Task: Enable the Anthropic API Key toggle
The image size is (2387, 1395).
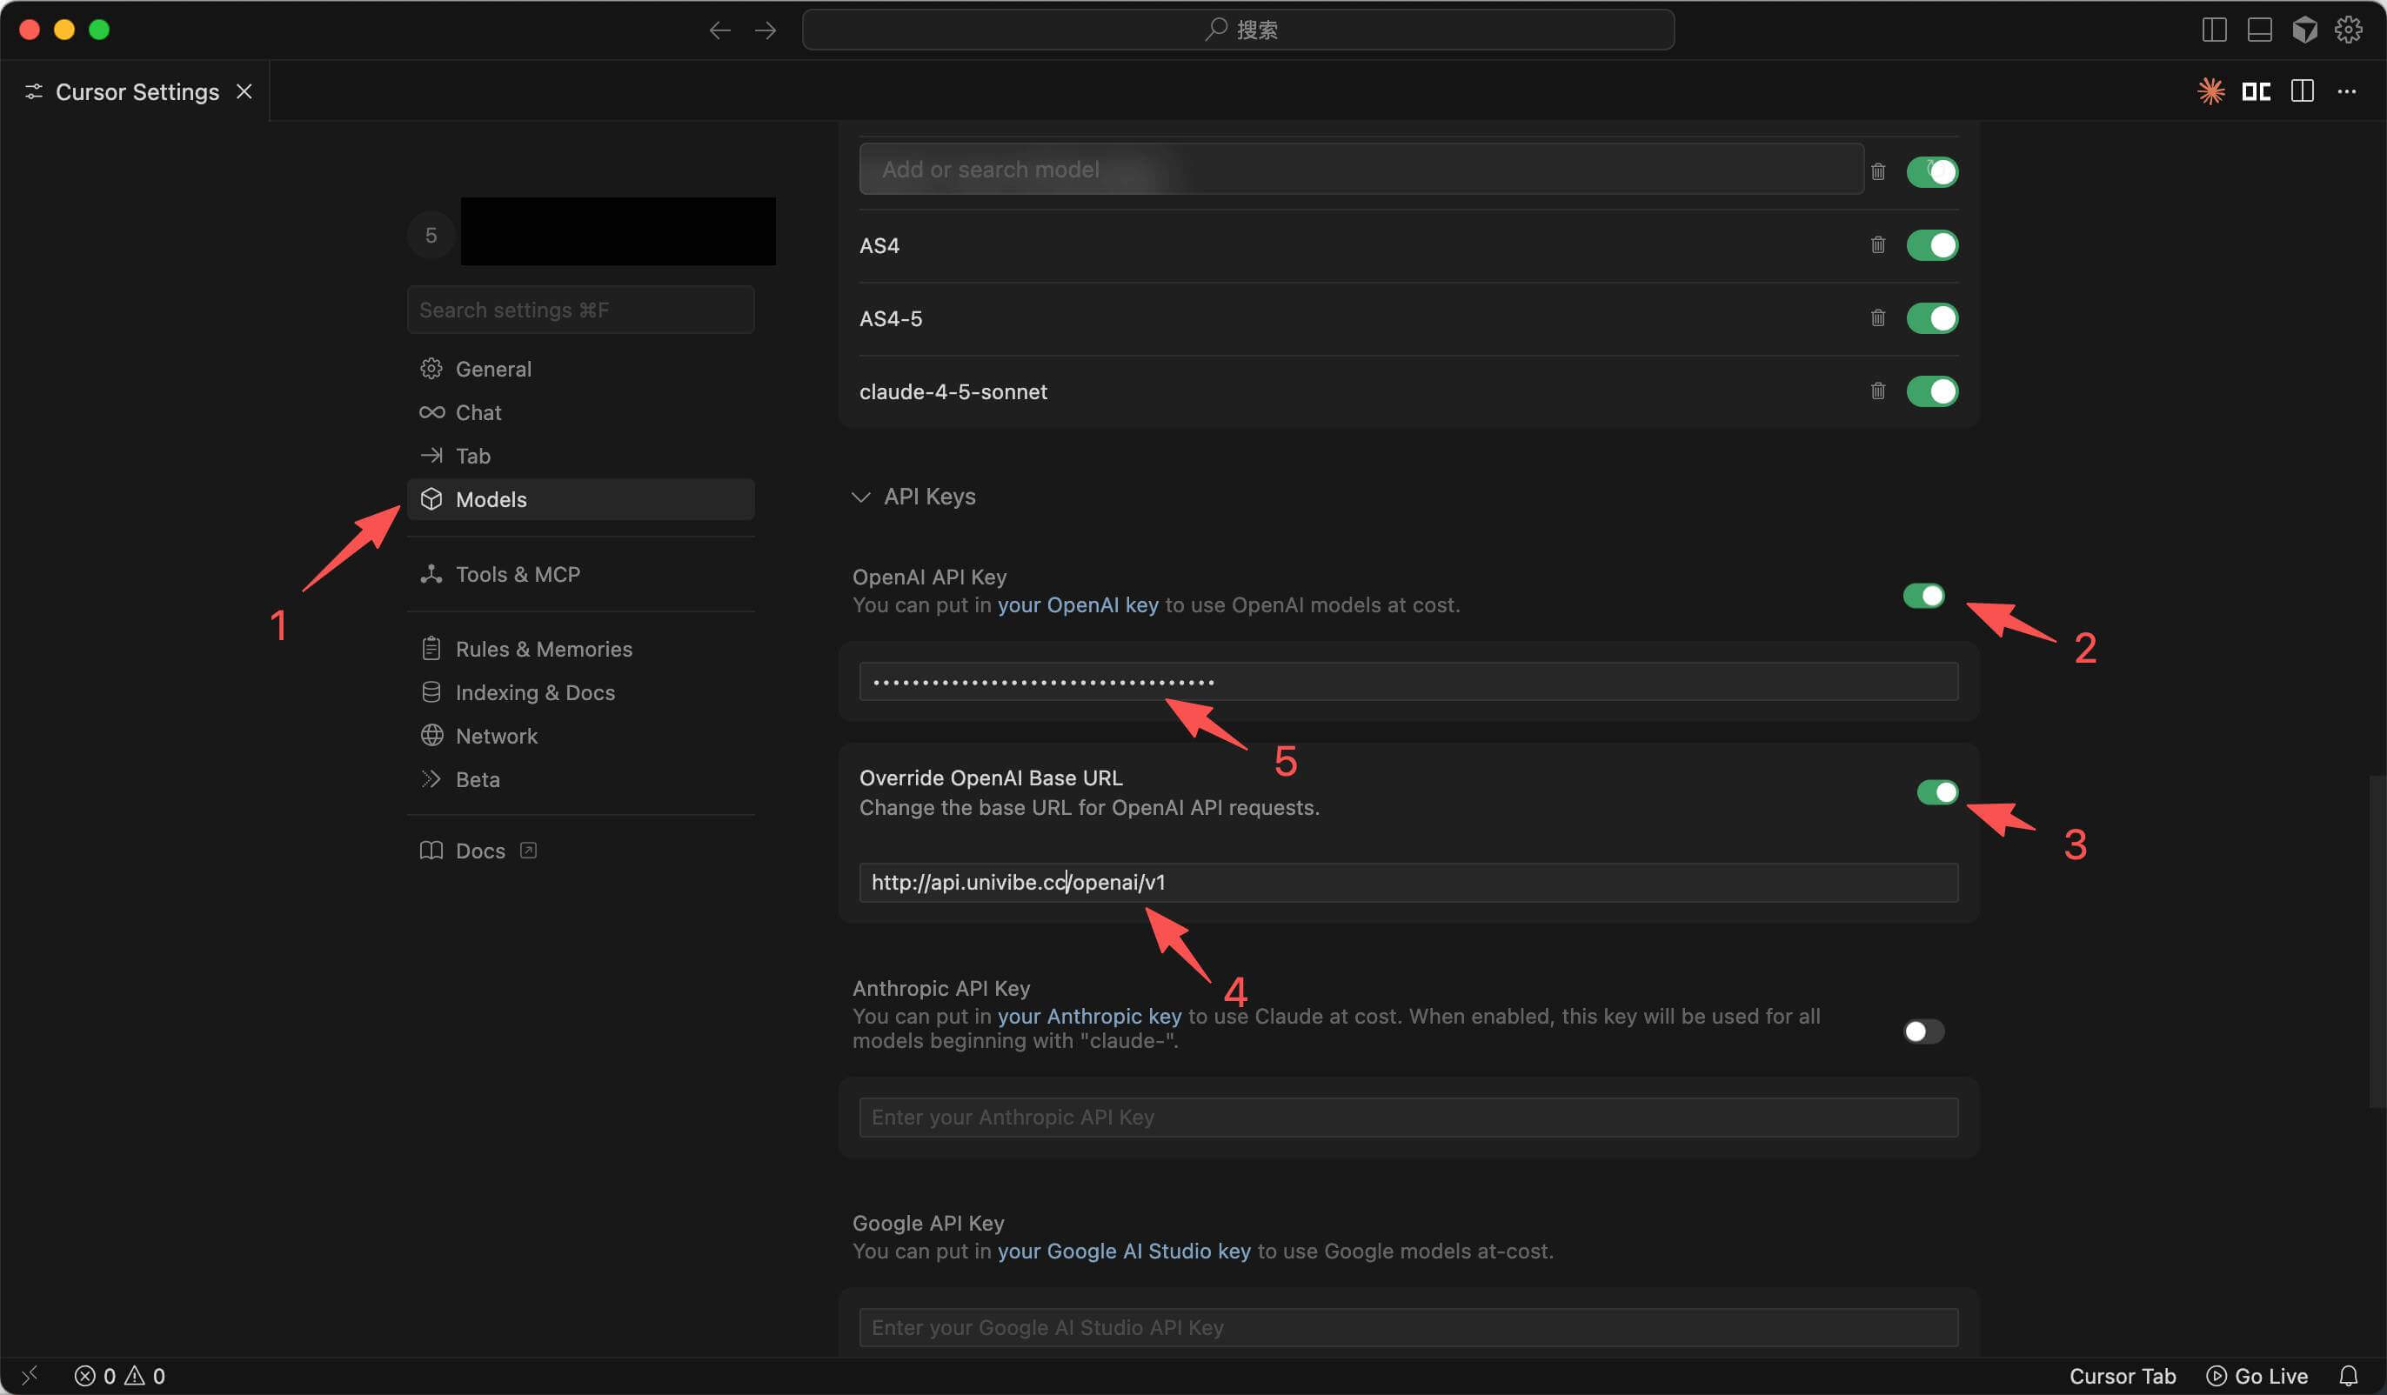Action: coord(1922,1031)
